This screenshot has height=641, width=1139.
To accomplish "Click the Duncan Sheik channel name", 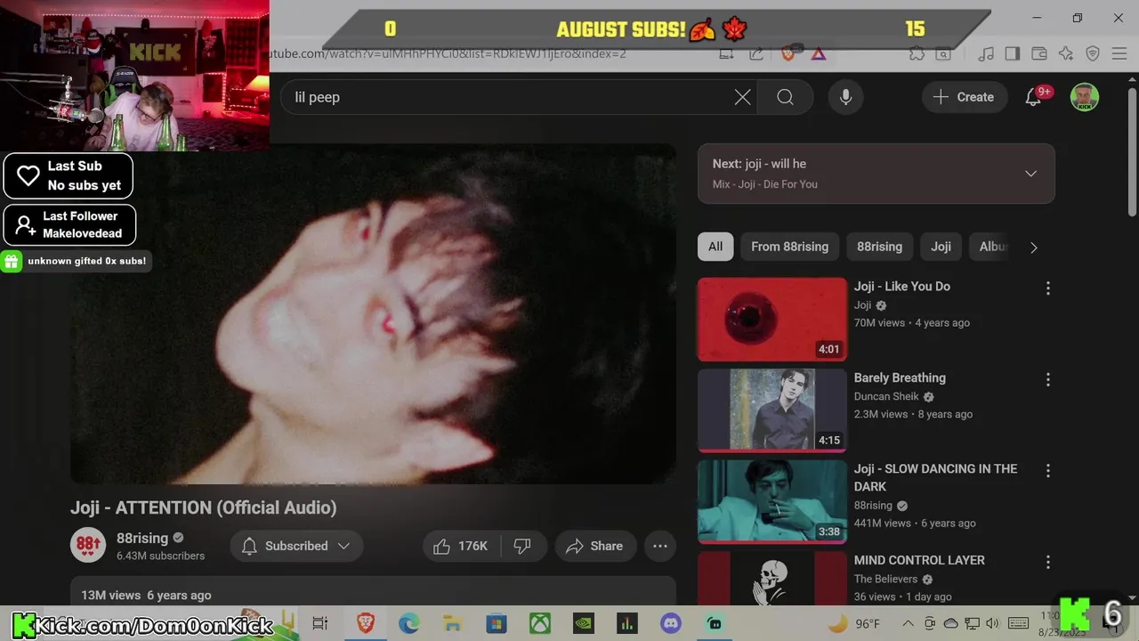I will (887, 396).
